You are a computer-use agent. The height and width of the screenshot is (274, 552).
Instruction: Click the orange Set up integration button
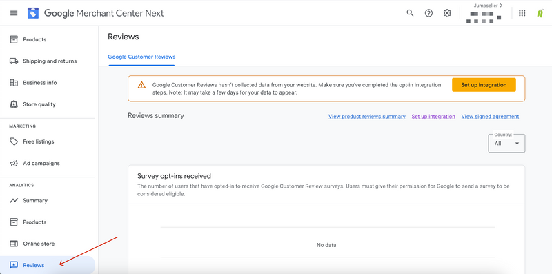[x=484, y=85]
